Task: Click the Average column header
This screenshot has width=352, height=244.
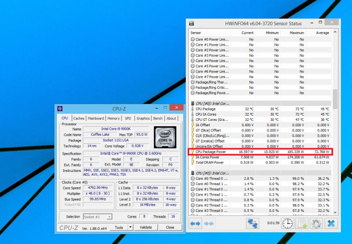Action: [x=318, y=33]
